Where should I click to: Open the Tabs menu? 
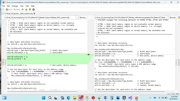click(x=27, y=6)
